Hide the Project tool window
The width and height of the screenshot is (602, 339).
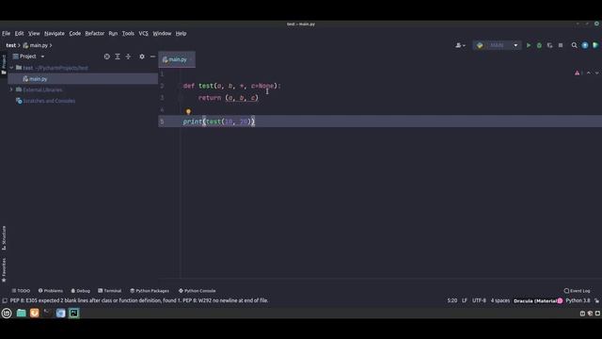tap(152, 56)
